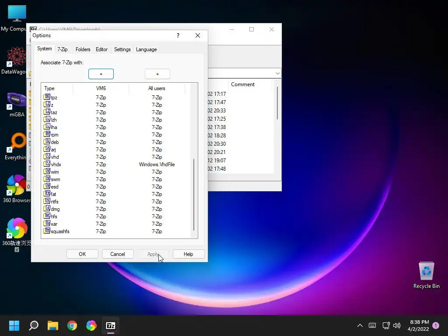Viewport: 448px width, 336px height.
Task: Click the VM6 column header
Action: tap(101, 88)
